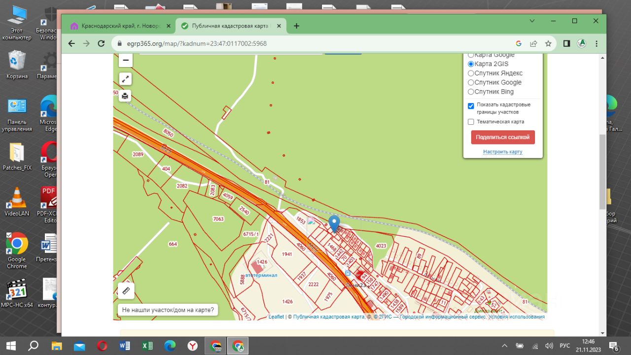The width and height of the screenshot is (631, 355).
Task: Click Поделиться ссылкой red button
Action: pos(502,137)
